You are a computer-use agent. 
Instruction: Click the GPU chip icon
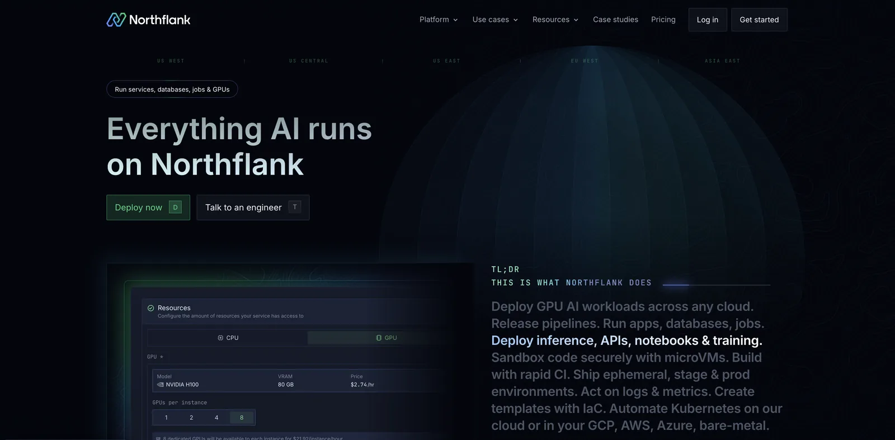(379, 338)
